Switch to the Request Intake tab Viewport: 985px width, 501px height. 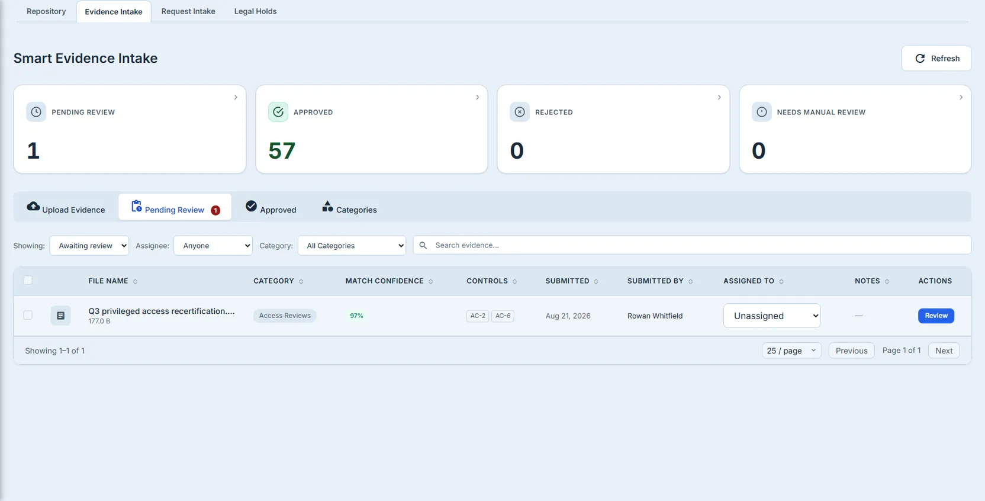coord(188,11)
